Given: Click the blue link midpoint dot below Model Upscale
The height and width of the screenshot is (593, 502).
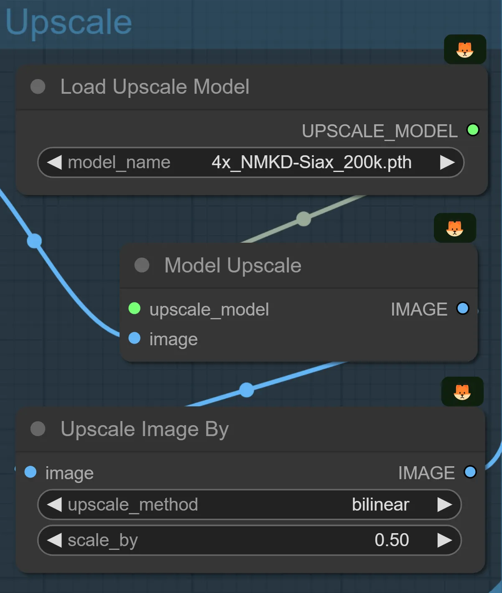Looking at the screenshot, I should (x=247, y=390).
